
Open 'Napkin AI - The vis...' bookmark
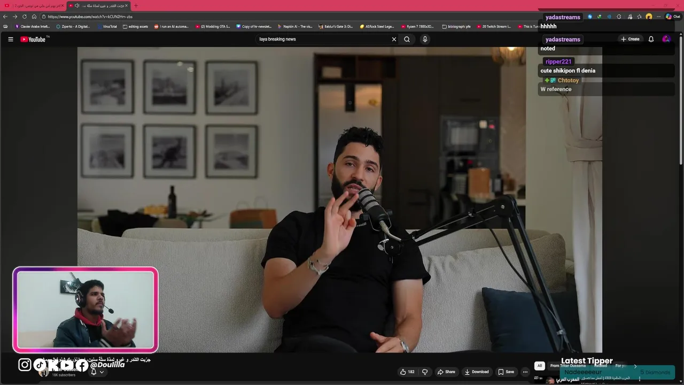[x=295, y=26]
